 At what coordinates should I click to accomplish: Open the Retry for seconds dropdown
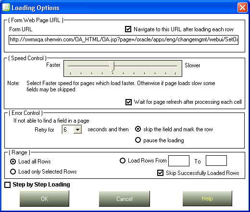point(77,129)
